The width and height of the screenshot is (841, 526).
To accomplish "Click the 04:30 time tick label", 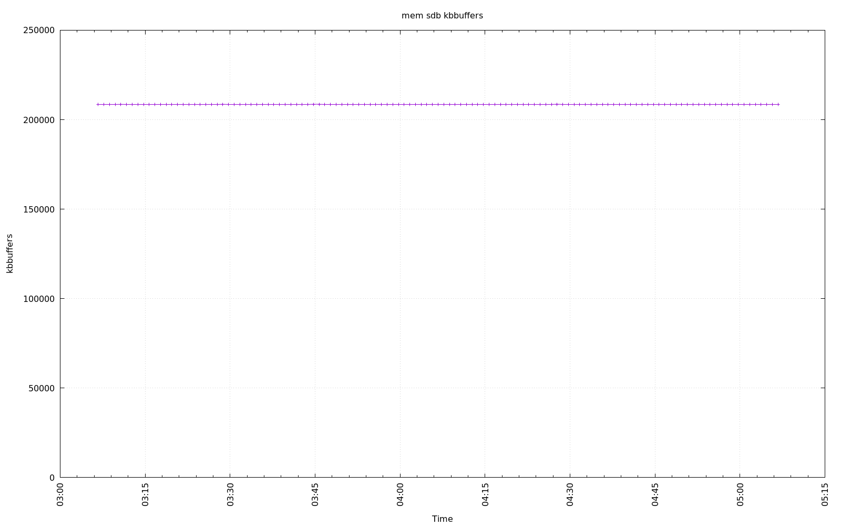I will coord(570,496).
